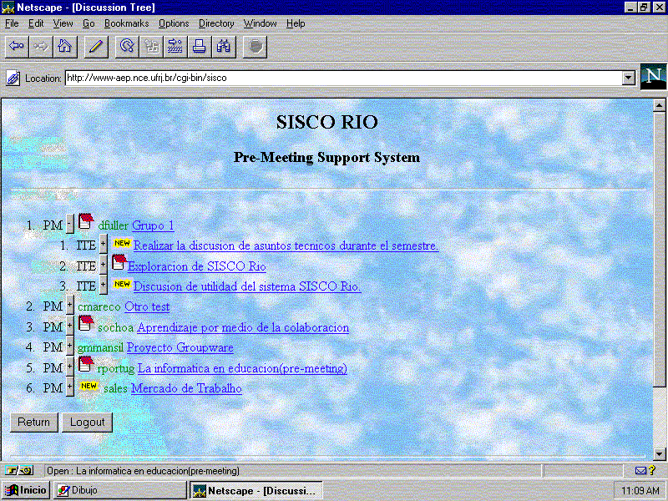Select the Netscape Discussion taskbar button
The width and height of the screenshot is (668, 501).
coord(256,490)
